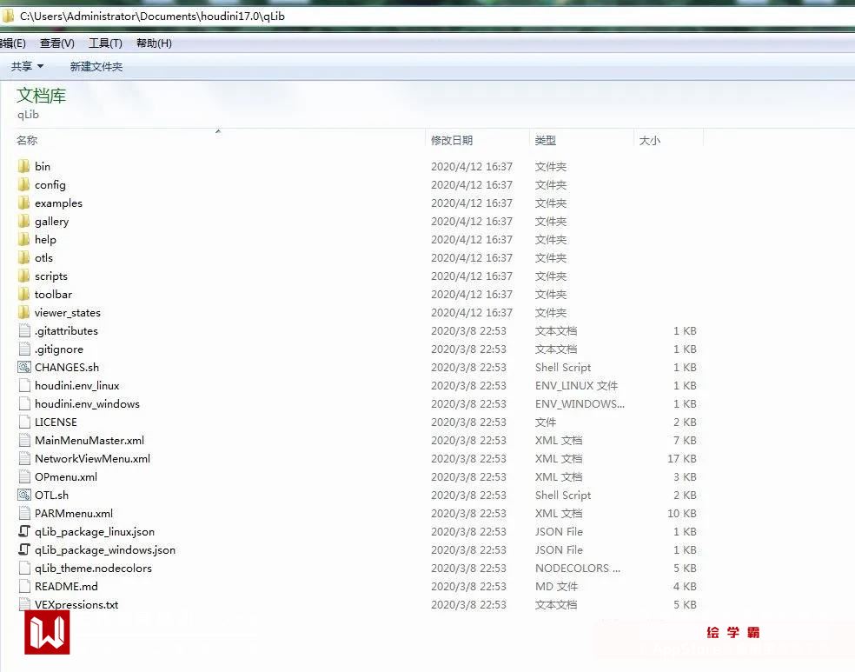Click the help folder icon
This screenshot has width=855, height=672.
[x=24, y=239]
